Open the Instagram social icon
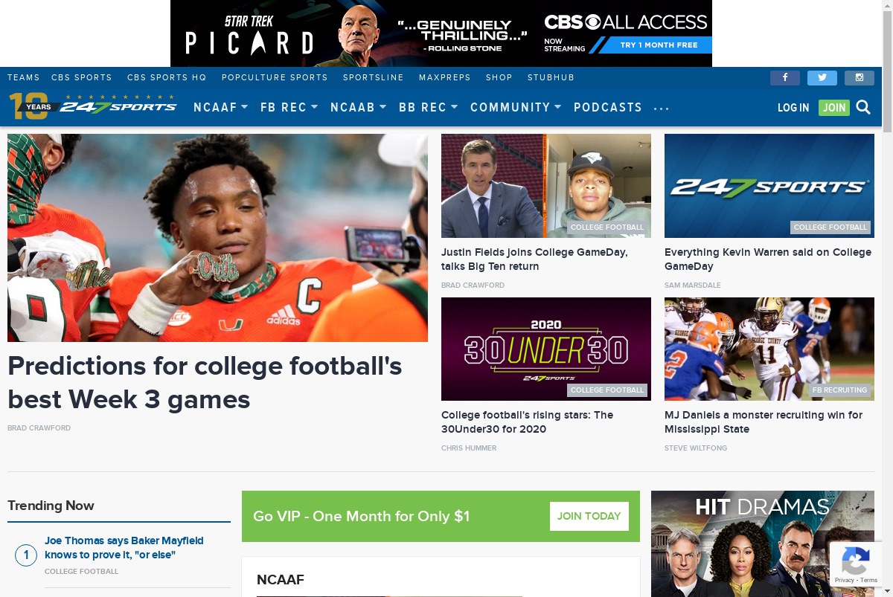The width and height of the screenshot is (893, 597). [x=859, y=77]
